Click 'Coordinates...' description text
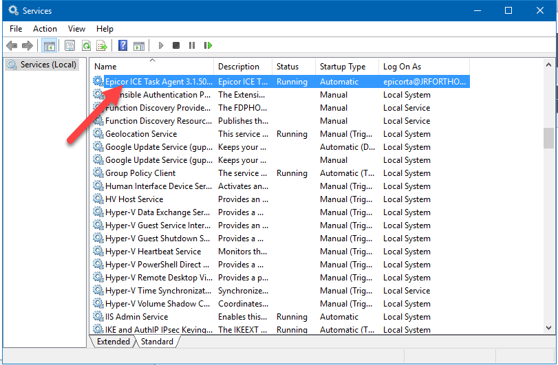The height and width of the screenshot is (365, 558). 243,304
